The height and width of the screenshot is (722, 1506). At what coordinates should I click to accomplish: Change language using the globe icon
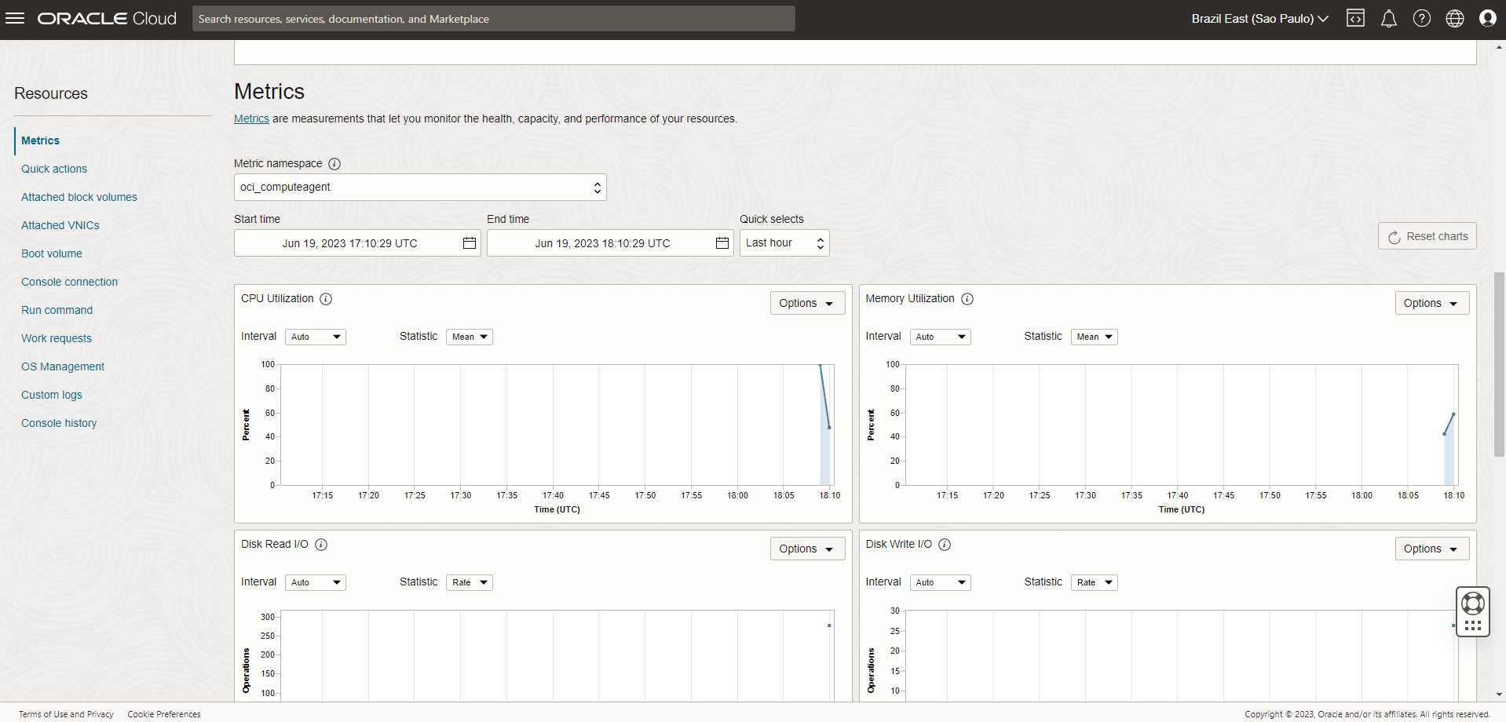[1455, 18]
